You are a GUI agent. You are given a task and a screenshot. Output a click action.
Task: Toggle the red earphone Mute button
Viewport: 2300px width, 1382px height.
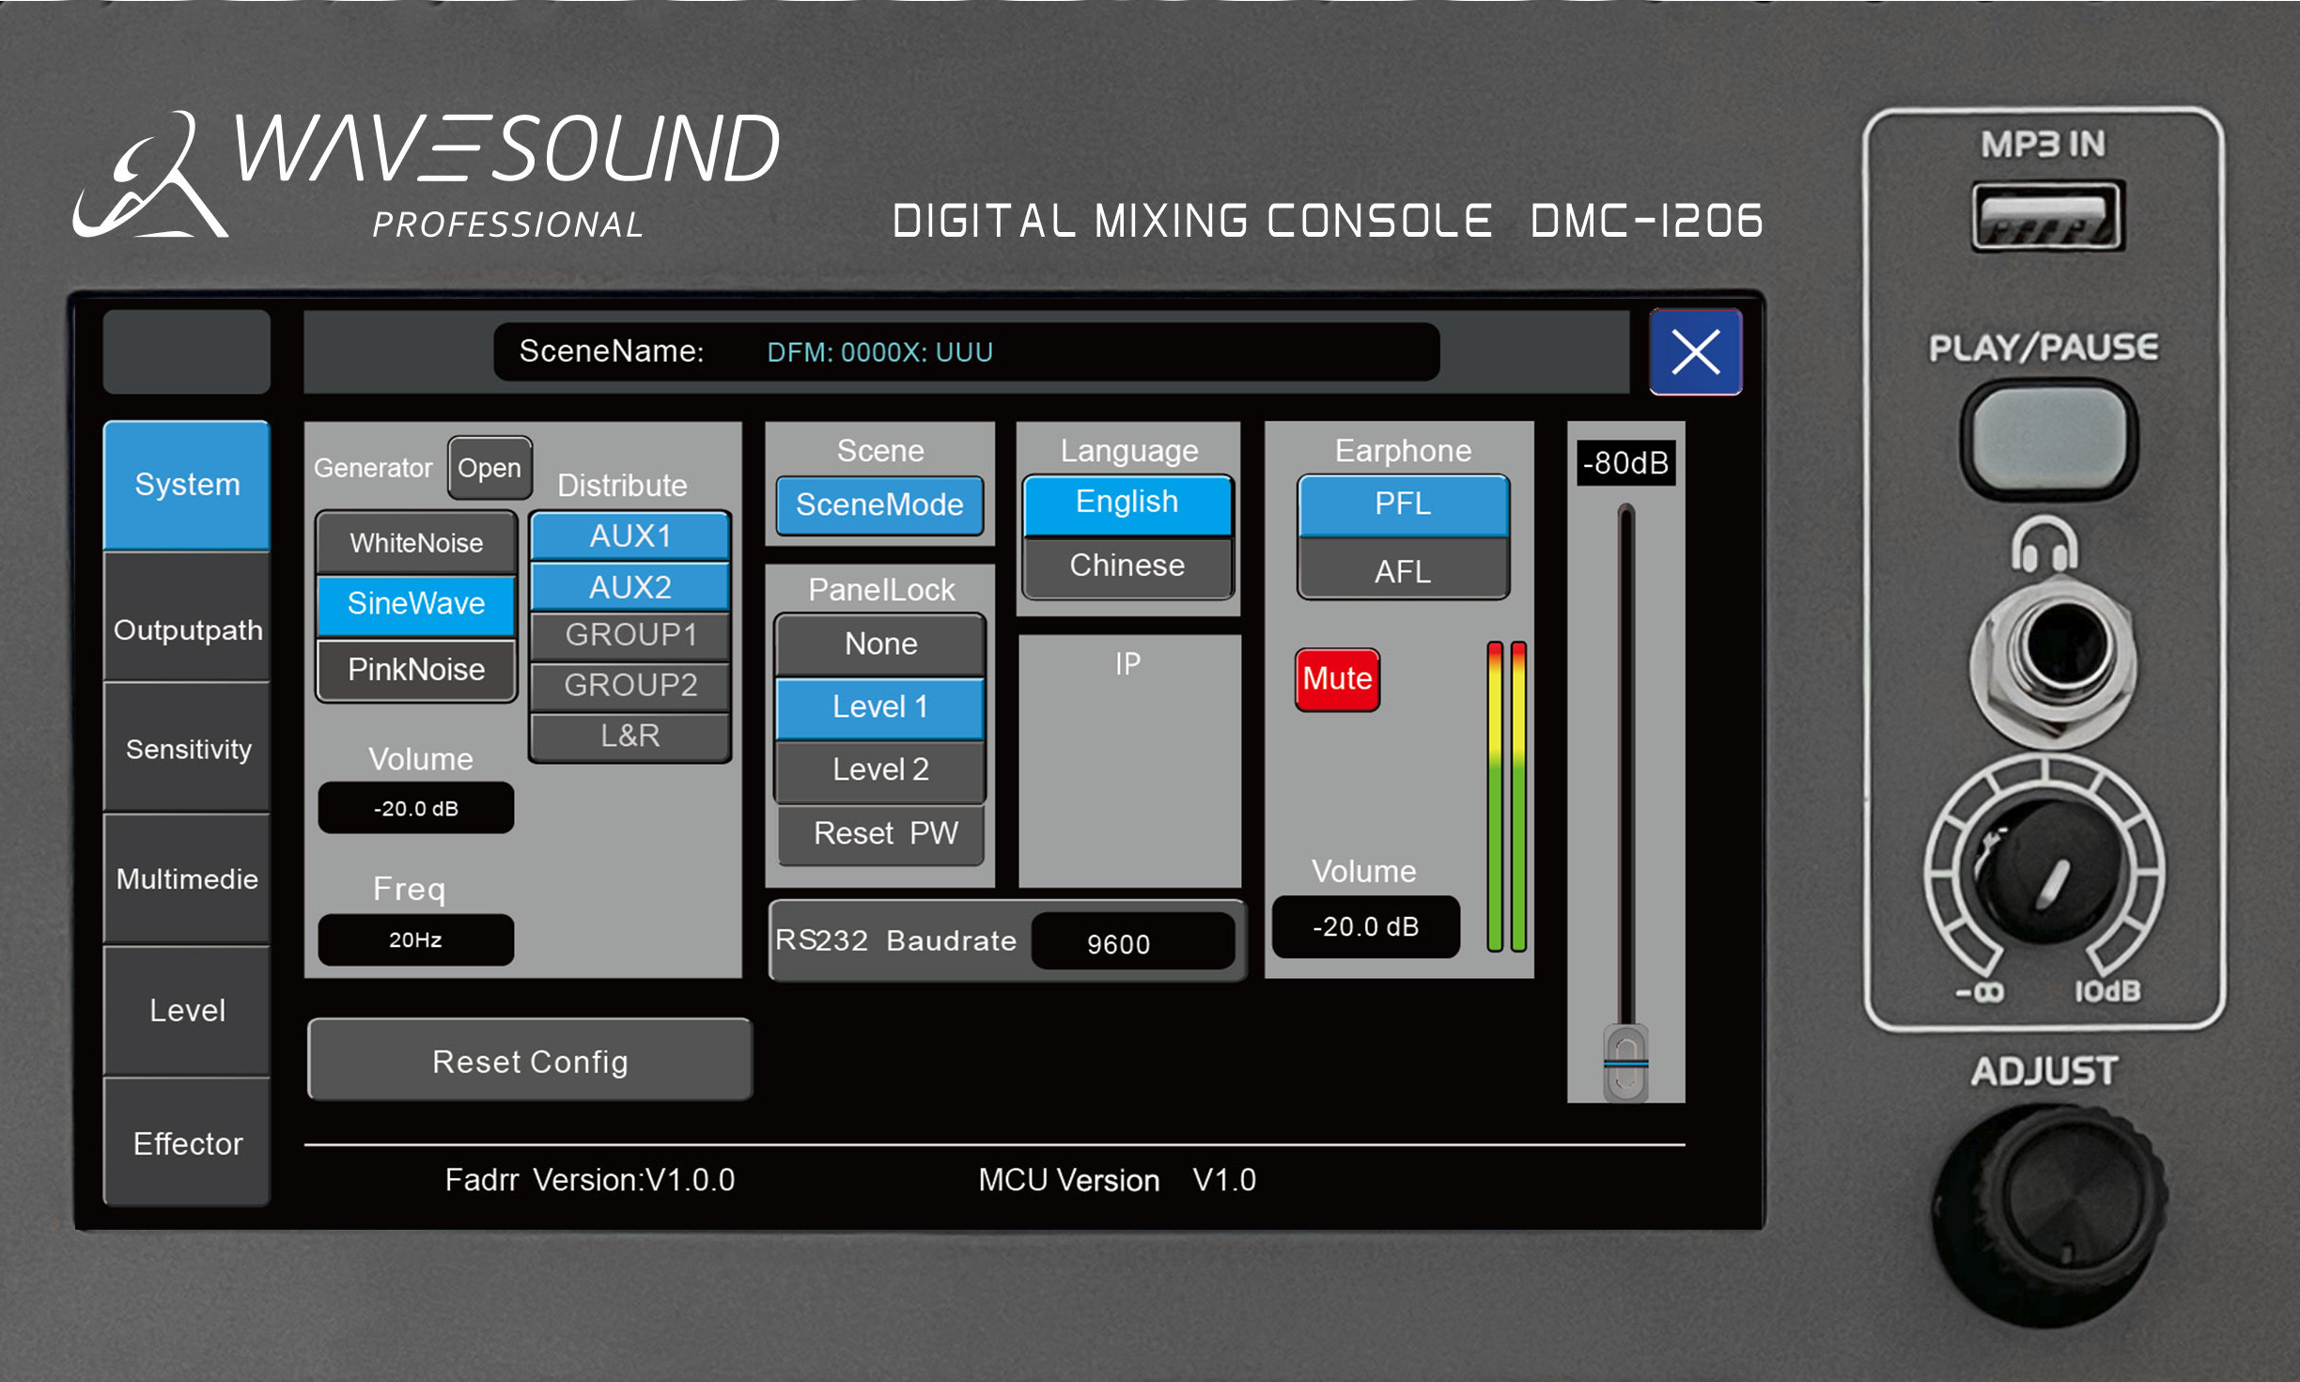click(x=1336, y=678)
